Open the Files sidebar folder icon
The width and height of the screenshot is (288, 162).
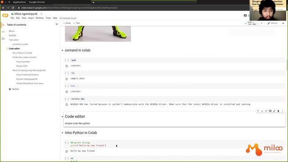(x=3, y=39)
